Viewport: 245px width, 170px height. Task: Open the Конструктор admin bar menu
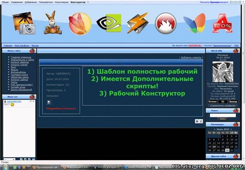(x=78, y=2)
